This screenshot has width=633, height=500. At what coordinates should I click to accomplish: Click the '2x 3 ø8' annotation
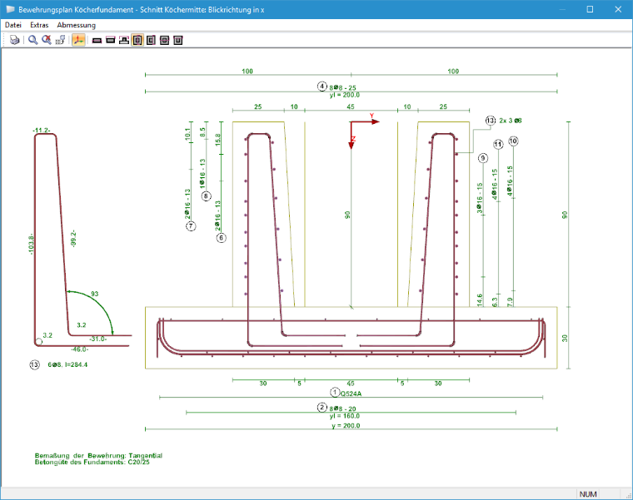(511, 121)
